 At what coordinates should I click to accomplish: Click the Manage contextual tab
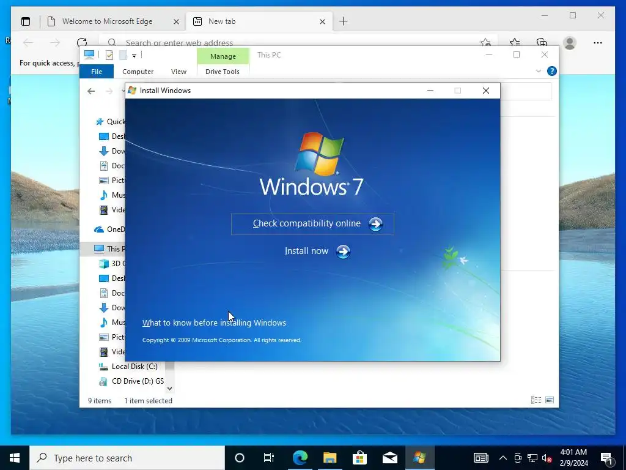(223, 56)
